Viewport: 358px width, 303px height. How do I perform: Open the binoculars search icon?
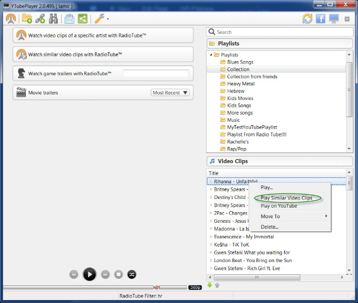click(53, 19)
